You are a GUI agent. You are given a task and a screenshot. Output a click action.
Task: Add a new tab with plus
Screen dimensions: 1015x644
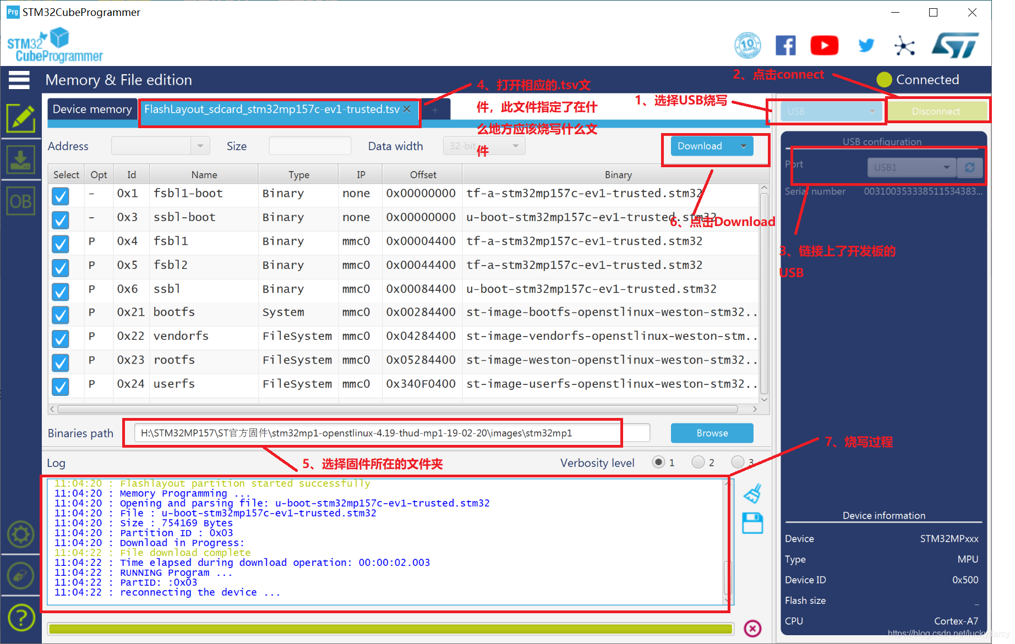tap(435, 110)
